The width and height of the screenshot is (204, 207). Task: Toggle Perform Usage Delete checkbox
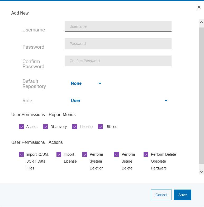tap(116, 155)
